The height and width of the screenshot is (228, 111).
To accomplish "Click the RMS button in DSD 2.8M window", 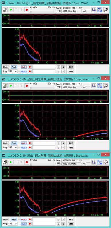I will pyautogui.click(x=71, y=224).
